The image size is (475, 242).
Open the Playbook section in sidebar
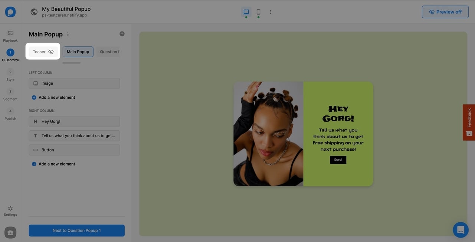(10, 36)
